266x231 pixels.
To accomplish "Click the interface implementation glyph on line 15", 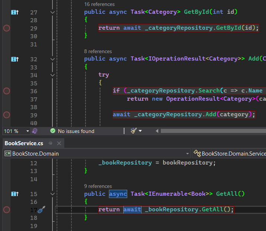I will tap(15, 194).
